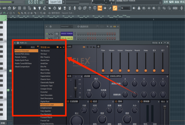Click the filter cutoff 截止 knob

pyautogui.click(x=96, y=85)
